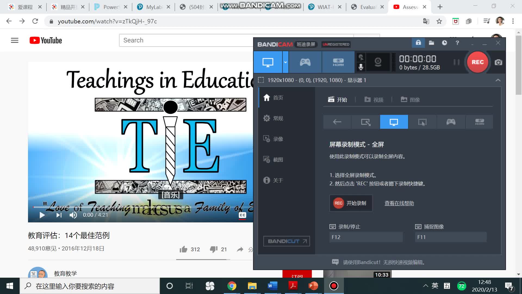Expand the 常规 general settings panel
Screen dimensions: 522x294
[x=278, y=118]
